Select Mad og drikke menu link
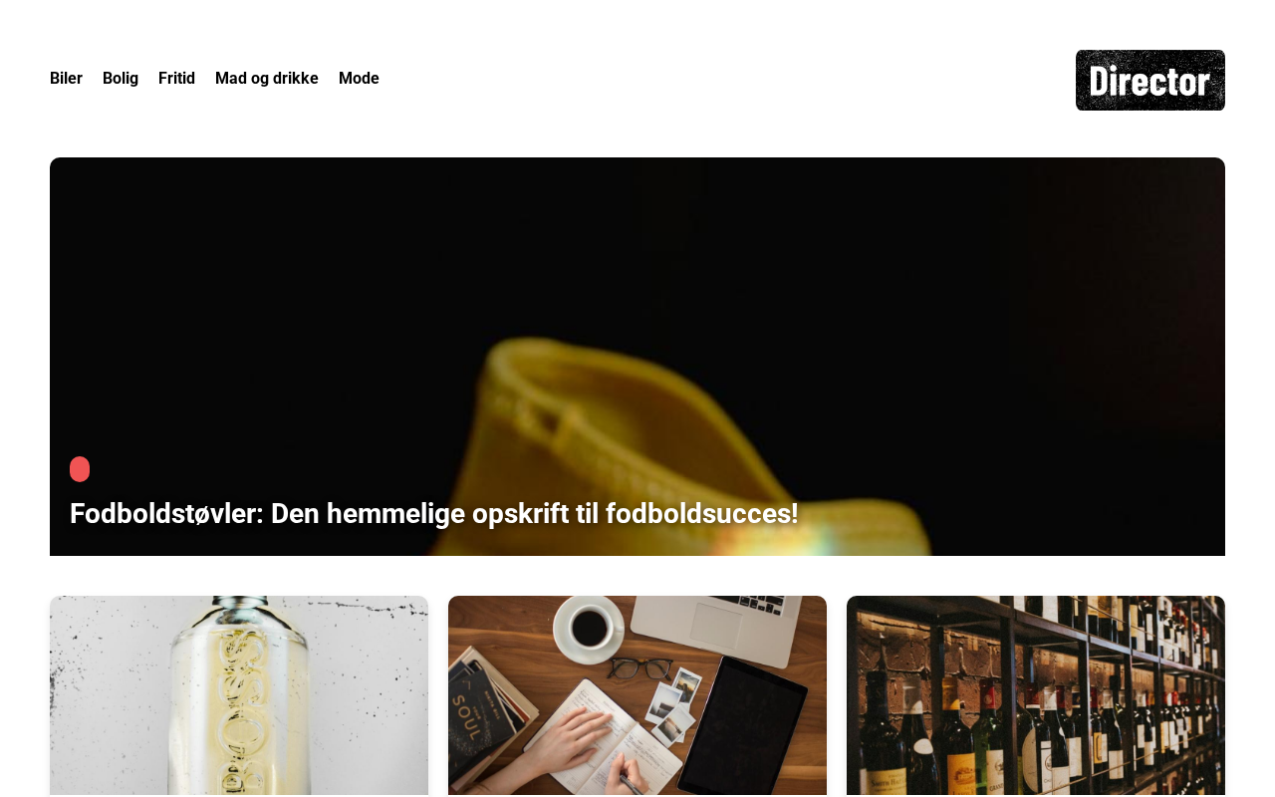Screen dimensions: 1275x797 click(267, 79)
